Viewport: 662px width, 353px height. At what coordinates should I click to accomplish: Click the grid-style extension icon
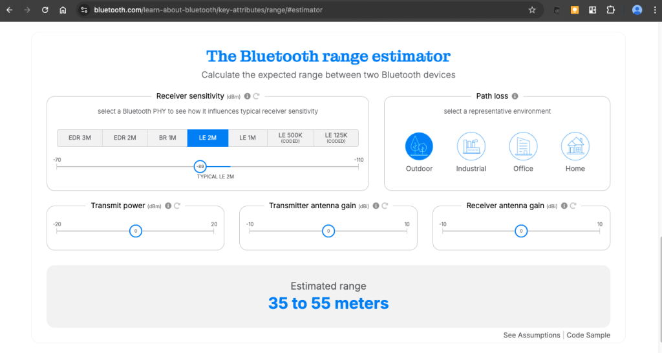click(592, 10)
